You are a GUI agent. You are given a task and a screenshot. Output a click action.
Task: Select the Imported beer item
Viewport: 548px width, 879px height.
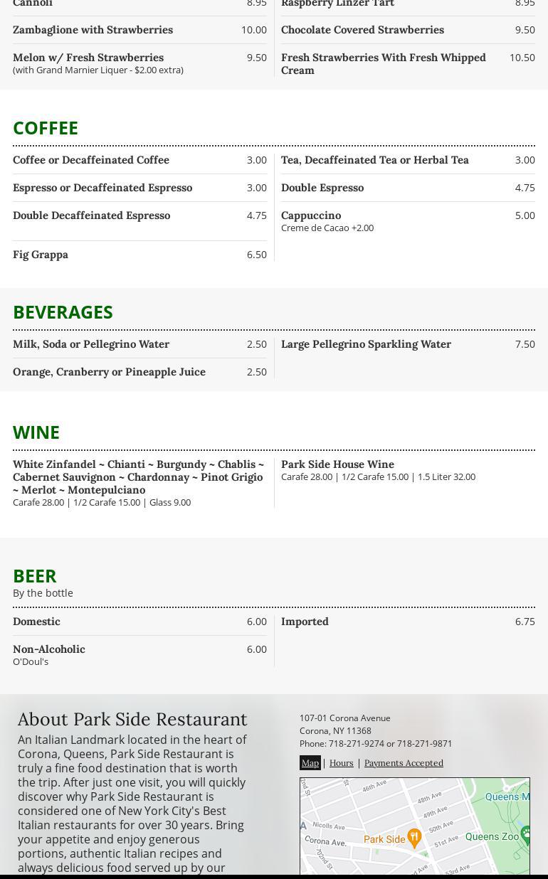coord(305,621)
